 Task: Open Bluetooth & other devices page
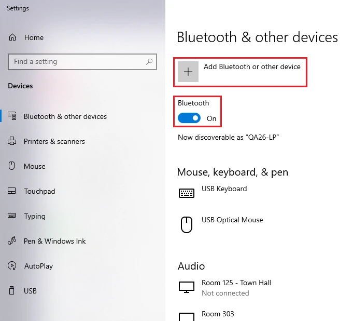pos(65,116)
